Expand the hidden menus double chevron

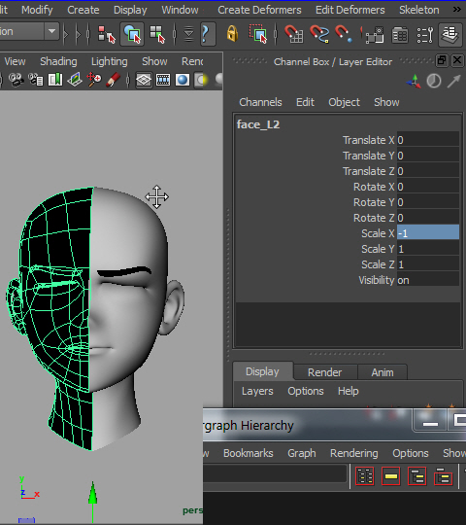[457, 10]
